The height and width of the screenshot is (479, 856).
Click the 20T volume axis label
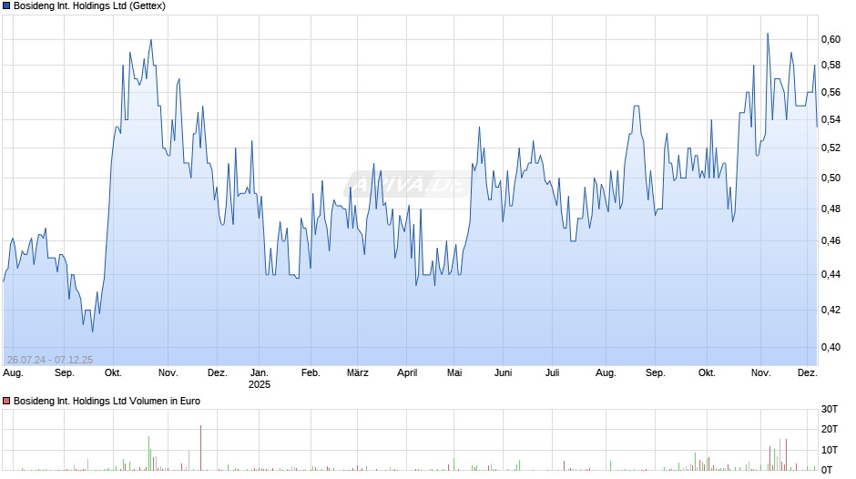[830, 429]
